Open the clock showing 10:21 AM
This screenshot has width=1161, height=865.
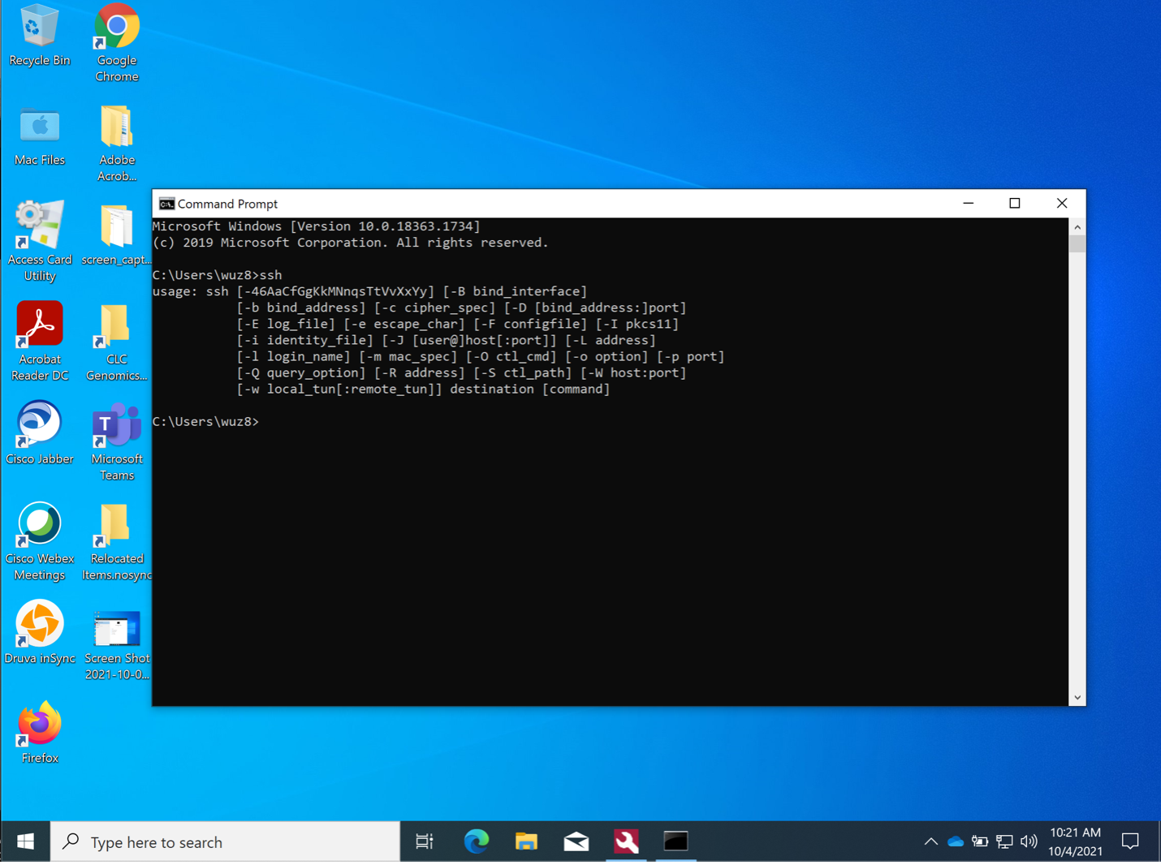(1075, 842)
